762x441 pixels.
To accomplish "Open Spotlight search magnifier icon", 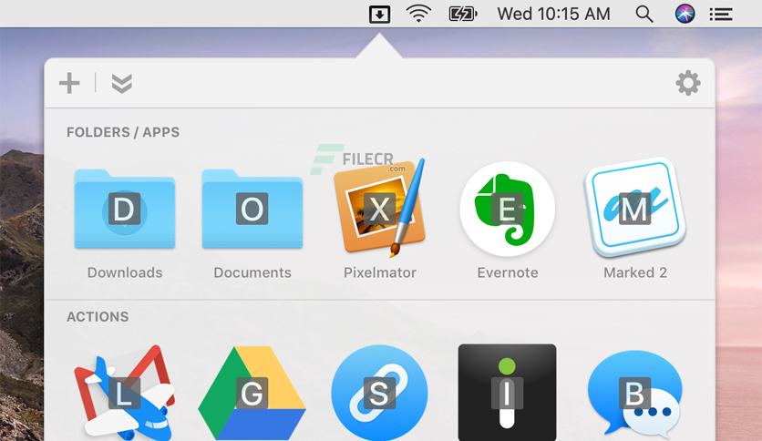I will click(644, 14).
